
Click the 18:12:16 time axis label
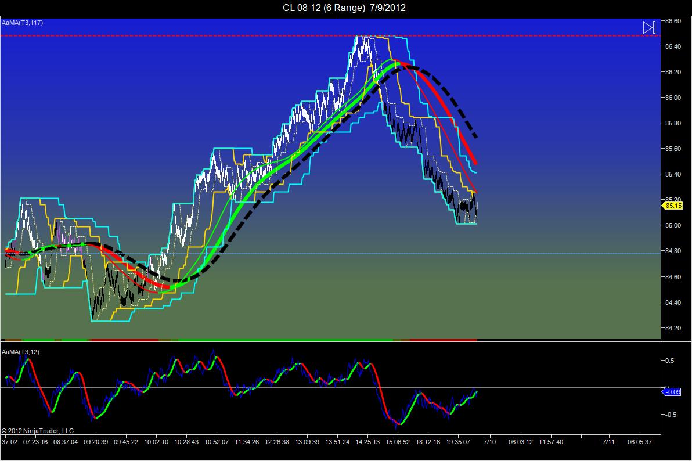coord(428,442)
